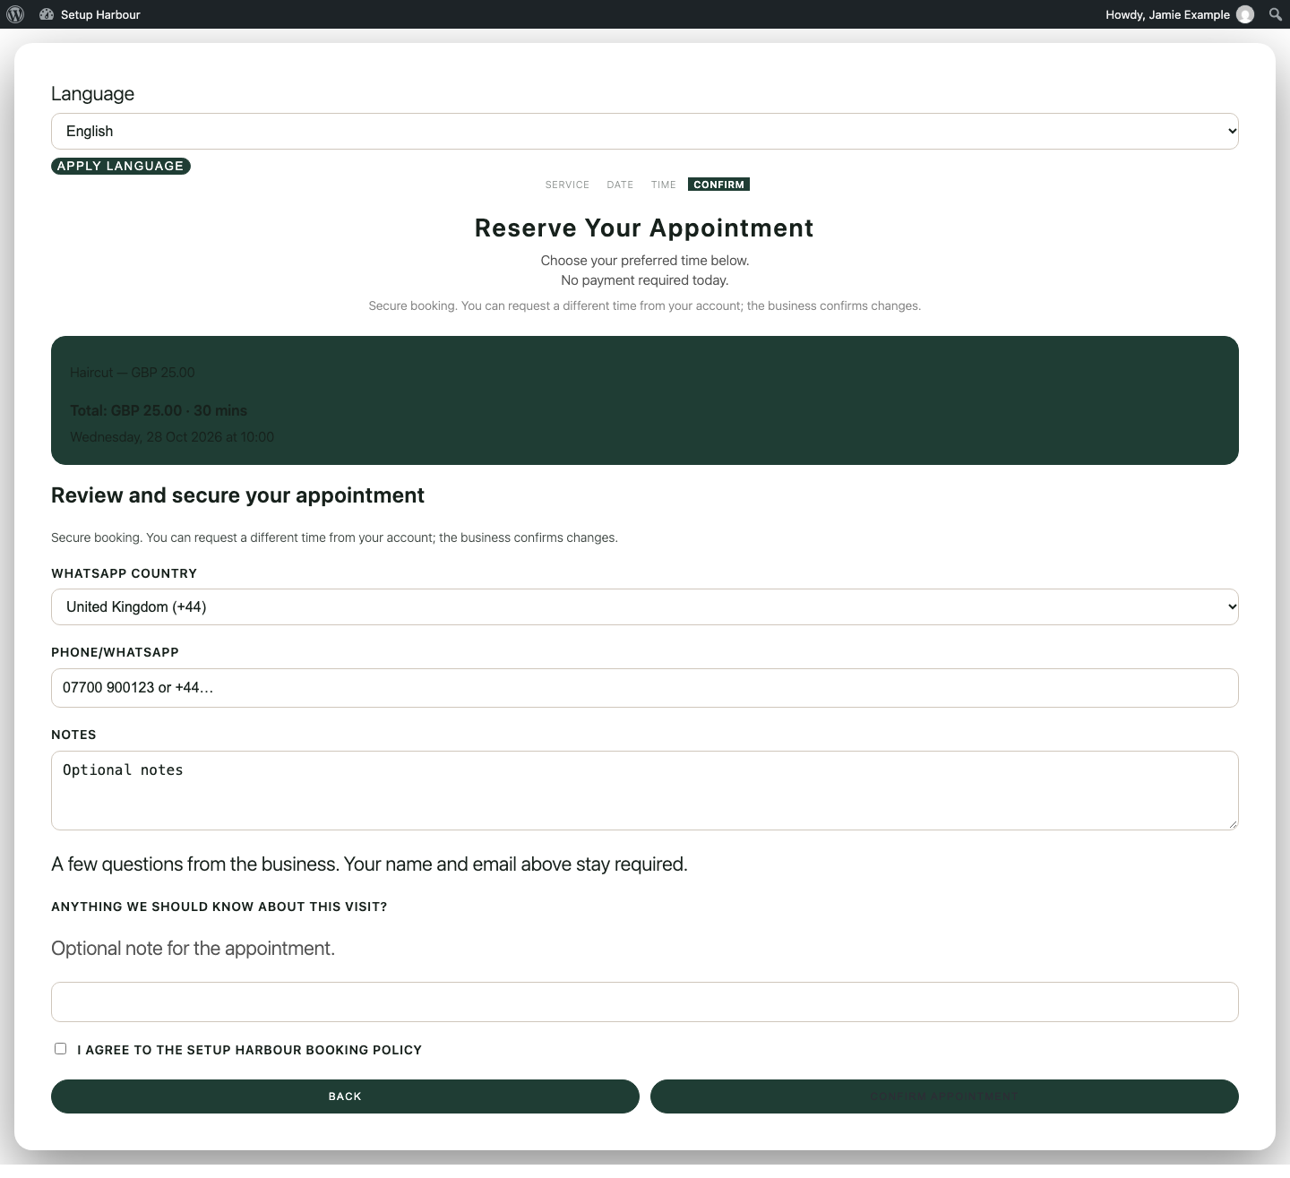Screen dimensions: 1290x1178
Task: Click the Reserve Your Appointment heading
Action: pos(644,228)
